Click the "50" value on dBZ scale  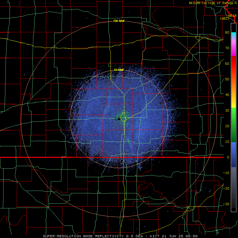[227, 79]
